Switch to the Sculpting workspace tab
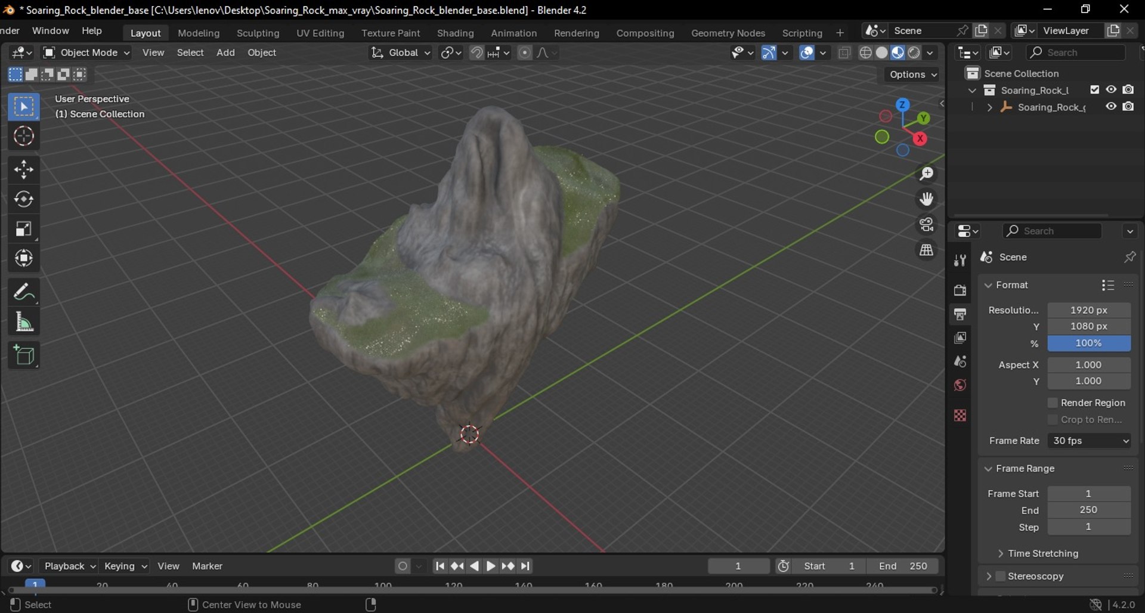 258,33
